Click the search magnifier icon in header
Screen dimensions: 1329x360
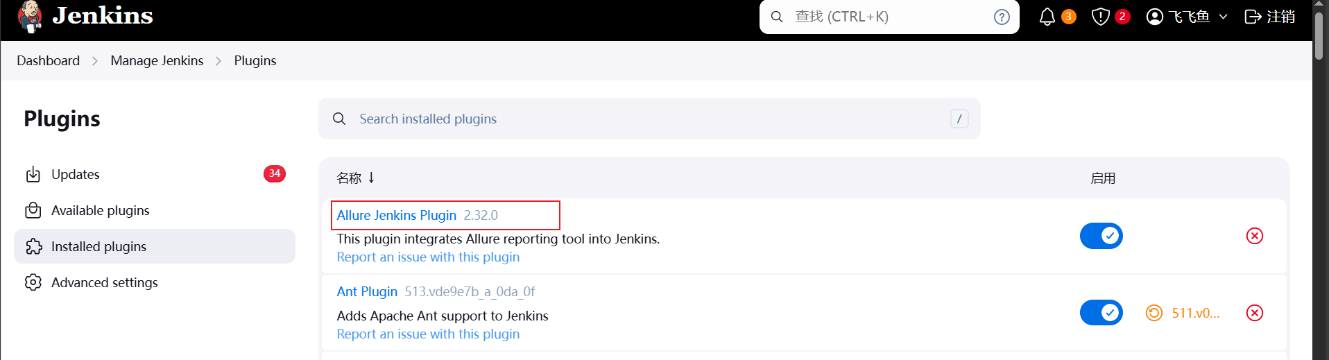777,17
